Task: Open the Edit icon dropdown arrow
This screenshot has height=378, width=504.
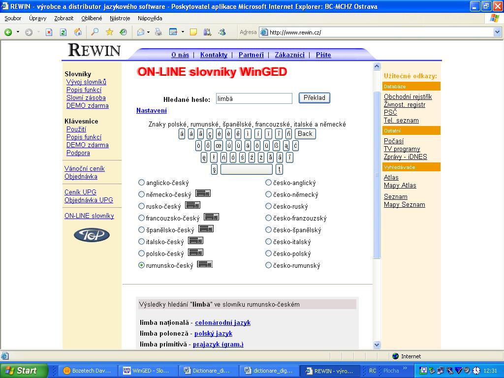Action: [x=183, y=32]
